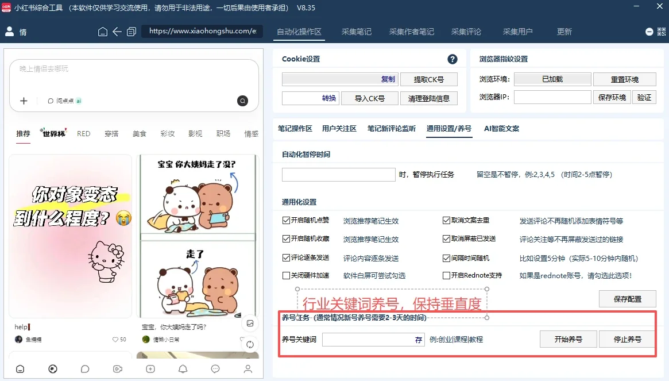Click the copy-pages icon beside the back arrow
The width and height of the screenshot is (669, 381).
point(132,32)
